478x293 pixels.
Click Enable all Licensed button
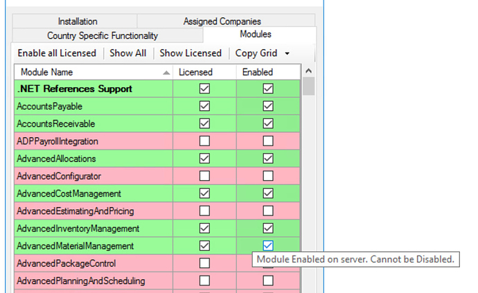(x=57, y=53)
